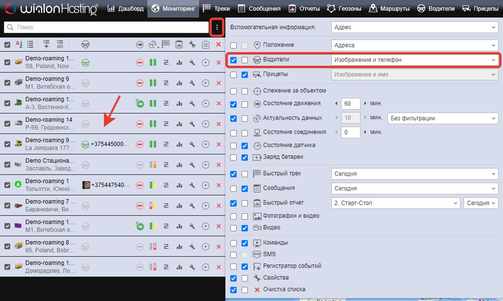Build quick track for Demo-roaming 6
The height and width of the screenshot is (301, 503).
tap(166, 83)
